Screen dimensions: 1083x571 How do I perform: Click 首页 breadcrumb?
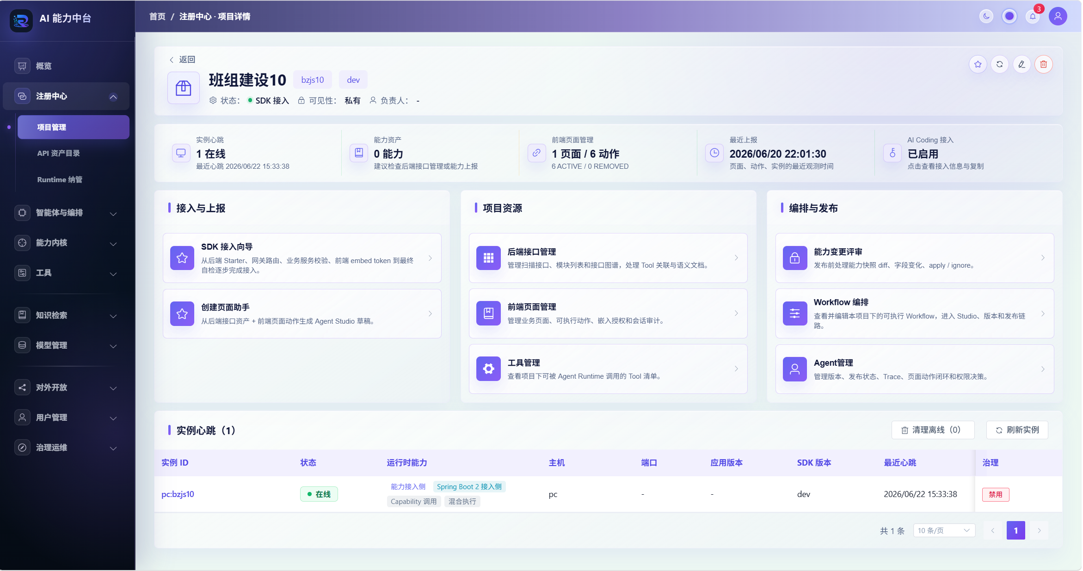pyautogui.click(x=157, y=17)
